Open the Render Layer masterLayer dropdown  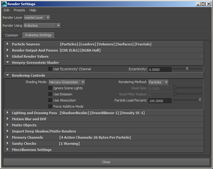(37, 17)
